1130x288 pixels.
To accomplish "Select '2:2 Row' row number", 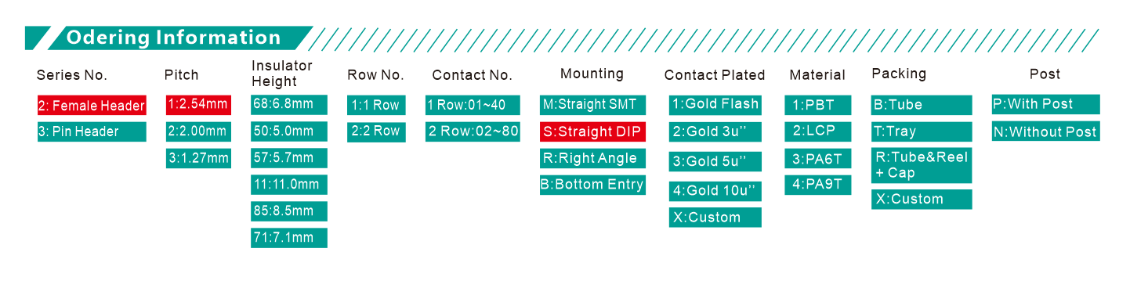I will point(376,131).
